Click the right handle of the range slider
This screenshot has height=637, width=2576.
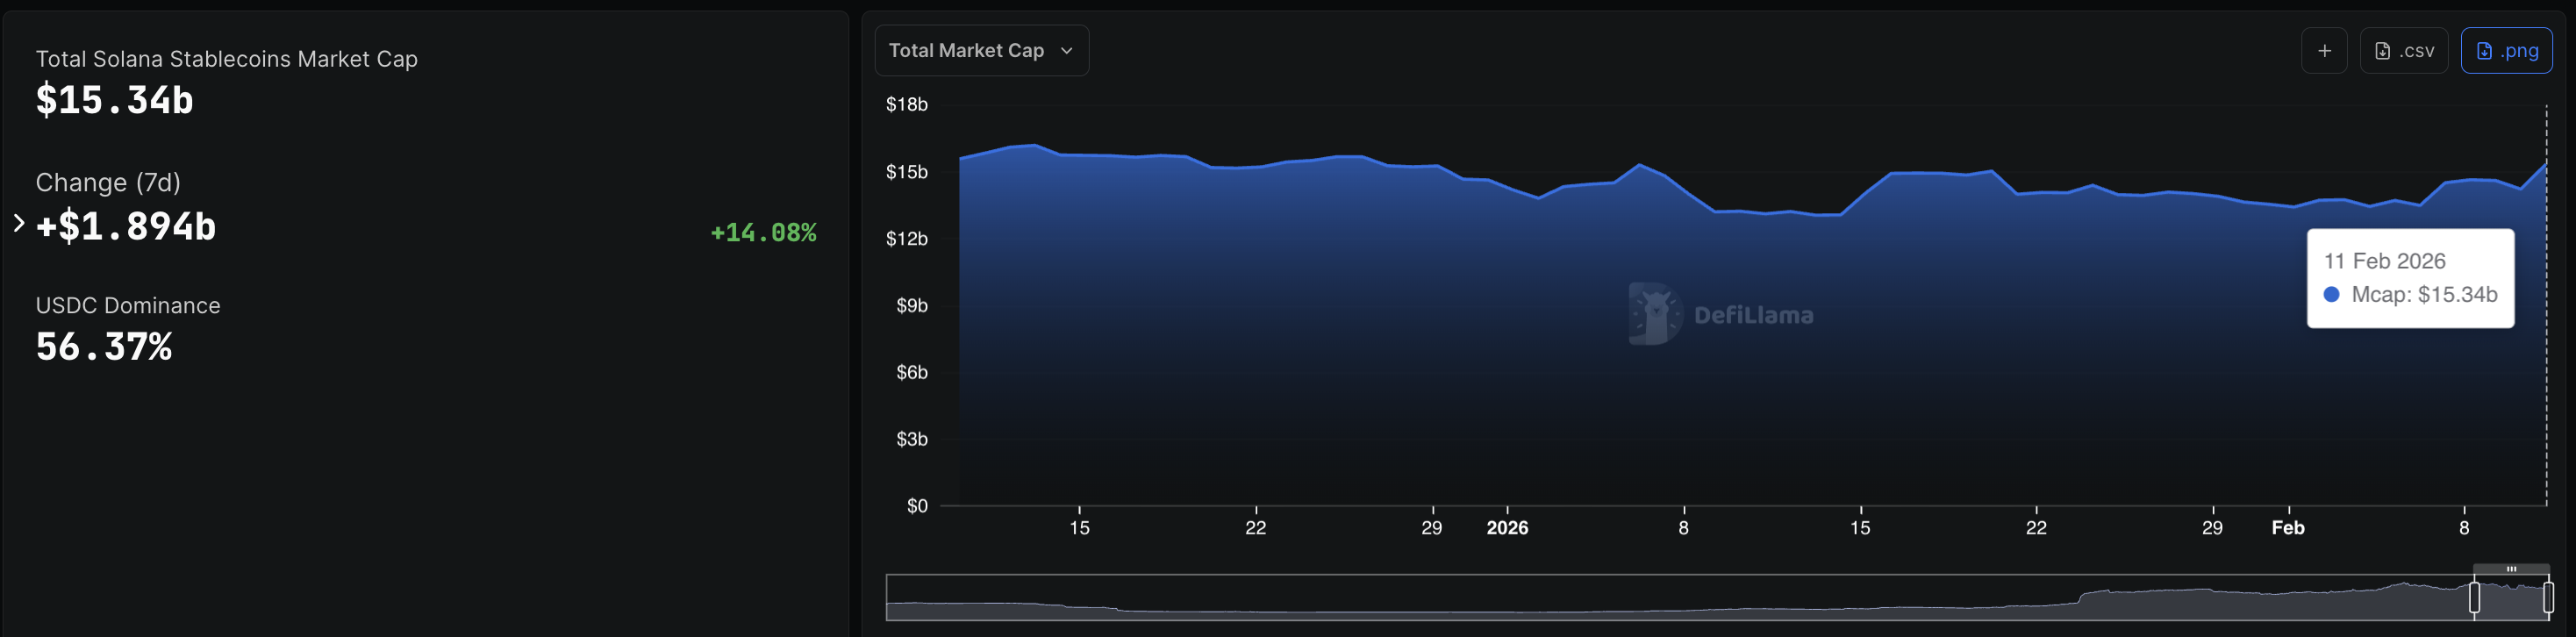[2547, 597]
